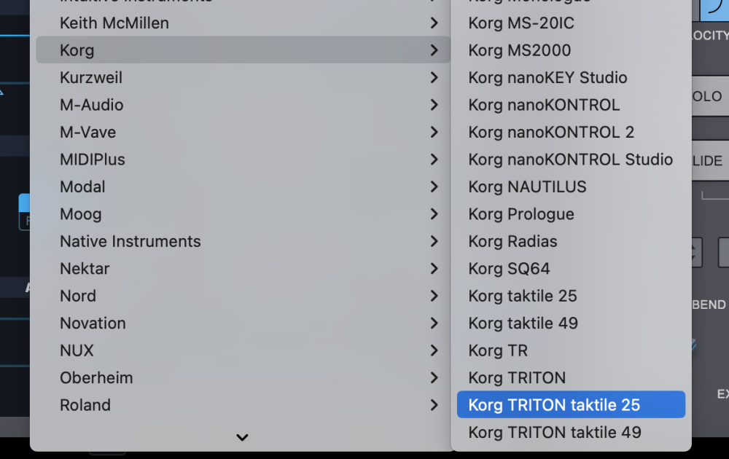Viewport: 729px width, 459px height.
Task: Expand the Korg submenu arrow
Action: pyautogui.click(x=434, y=50)
